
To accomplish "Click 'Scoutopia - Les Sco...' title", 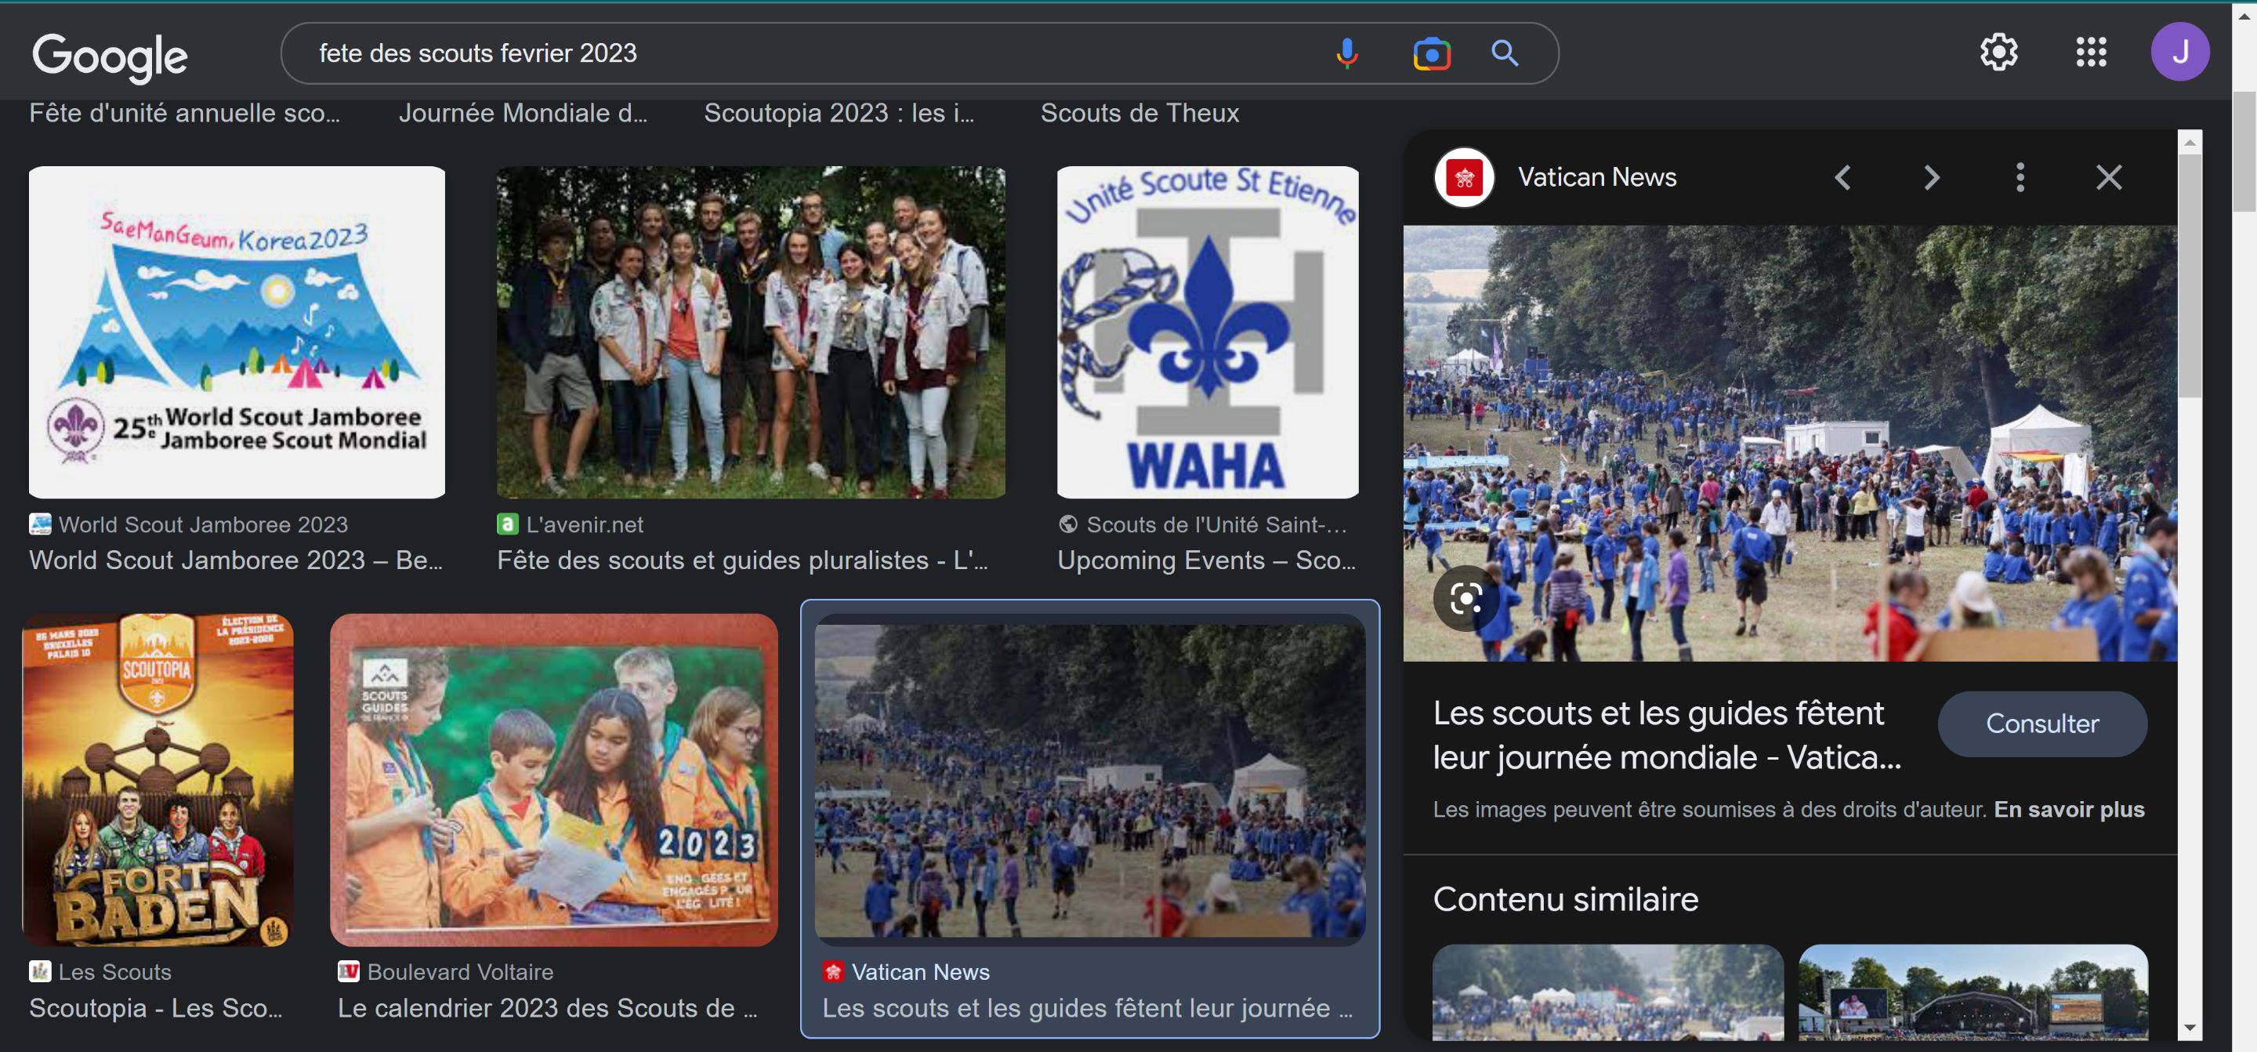I will (x=156, y=1008).
